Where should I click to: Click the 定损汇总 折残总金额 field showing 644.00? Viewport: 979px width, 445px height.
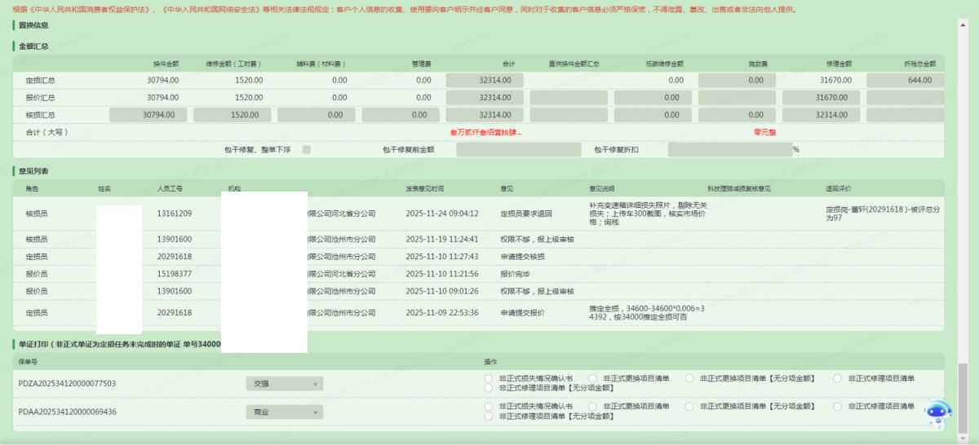pyautogui.click(x=904, y=81)
